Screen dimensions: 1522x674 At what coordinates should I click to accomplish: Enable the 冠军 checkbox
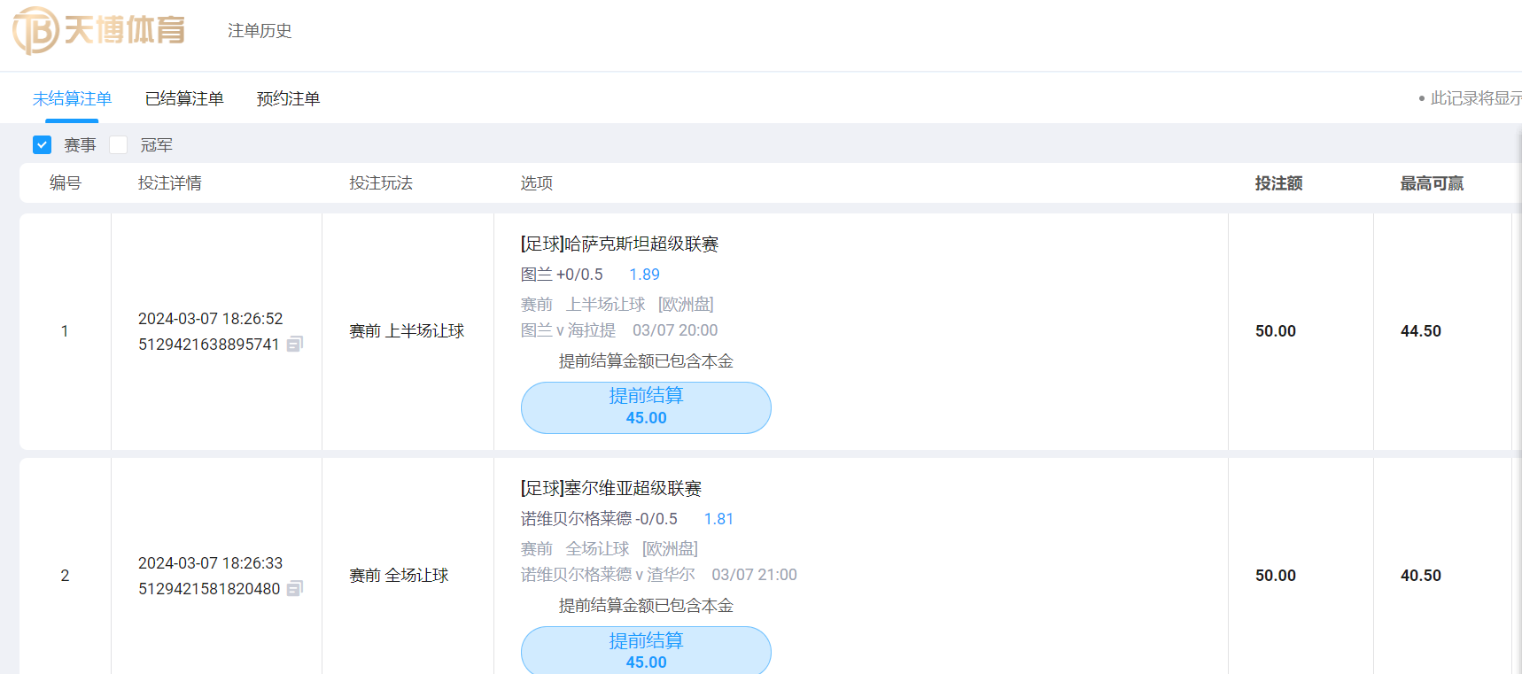click(119, 144)
